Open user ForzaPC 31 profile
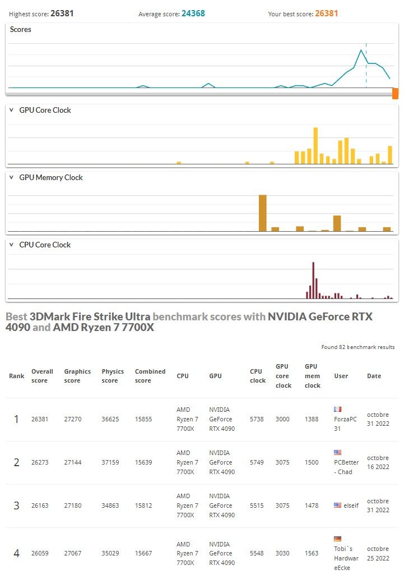This screenshot has width=404, height=579. click(x=345, y=424)
